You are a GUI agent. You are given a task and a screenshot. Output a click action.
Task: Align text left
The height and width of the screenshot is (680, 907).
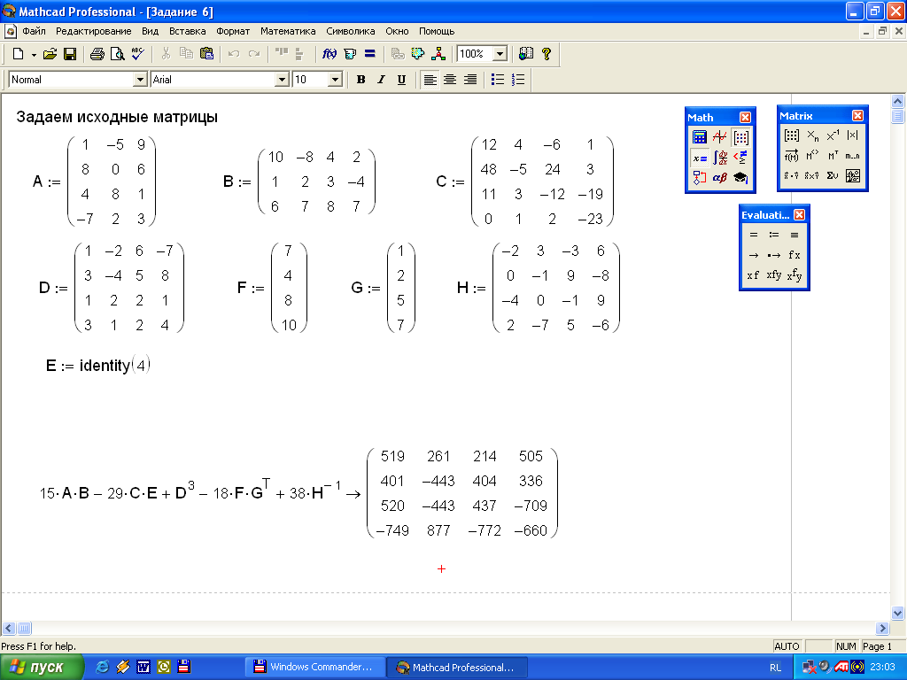[x=430, y=80]
